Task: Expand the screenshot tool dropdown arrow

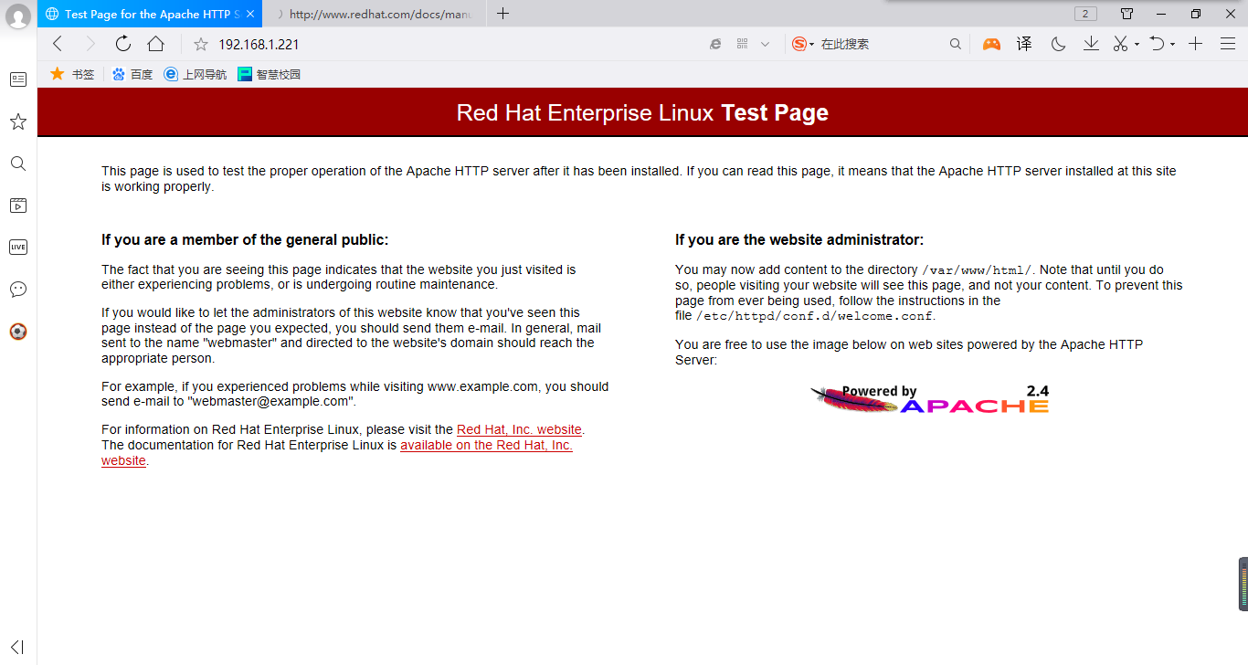Action: tap(1137, 44)
